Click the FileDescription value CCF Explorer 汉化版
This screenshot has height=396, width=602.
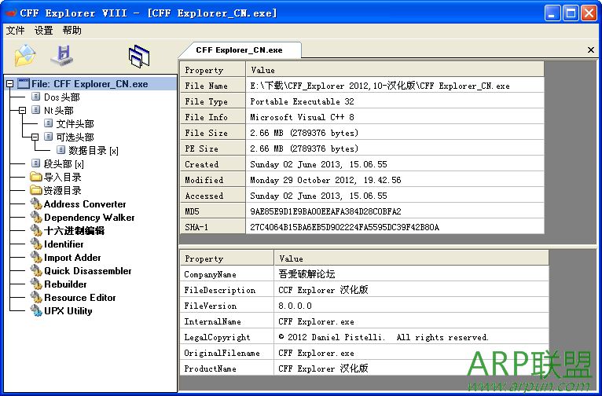[323, 290]
